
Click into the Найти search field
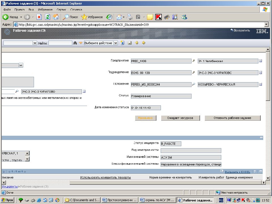pos(60,43)
